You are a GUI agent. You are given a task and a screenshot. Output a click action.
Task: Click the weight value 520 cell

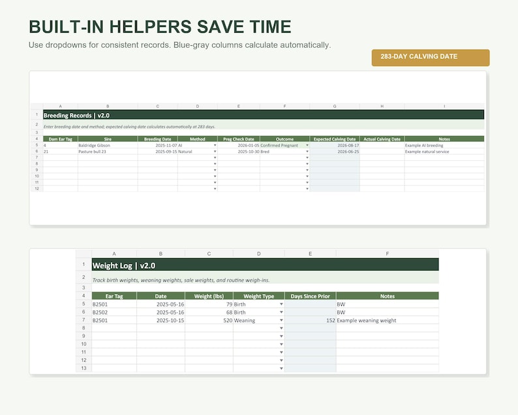[x=209, y=320]
